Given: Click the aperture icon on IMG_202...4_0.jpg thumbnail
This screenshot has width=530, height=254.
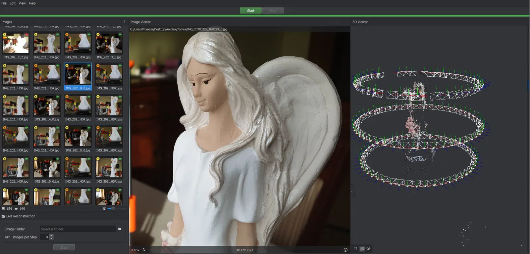Looking at the screenshot, I should coord(36,97).
